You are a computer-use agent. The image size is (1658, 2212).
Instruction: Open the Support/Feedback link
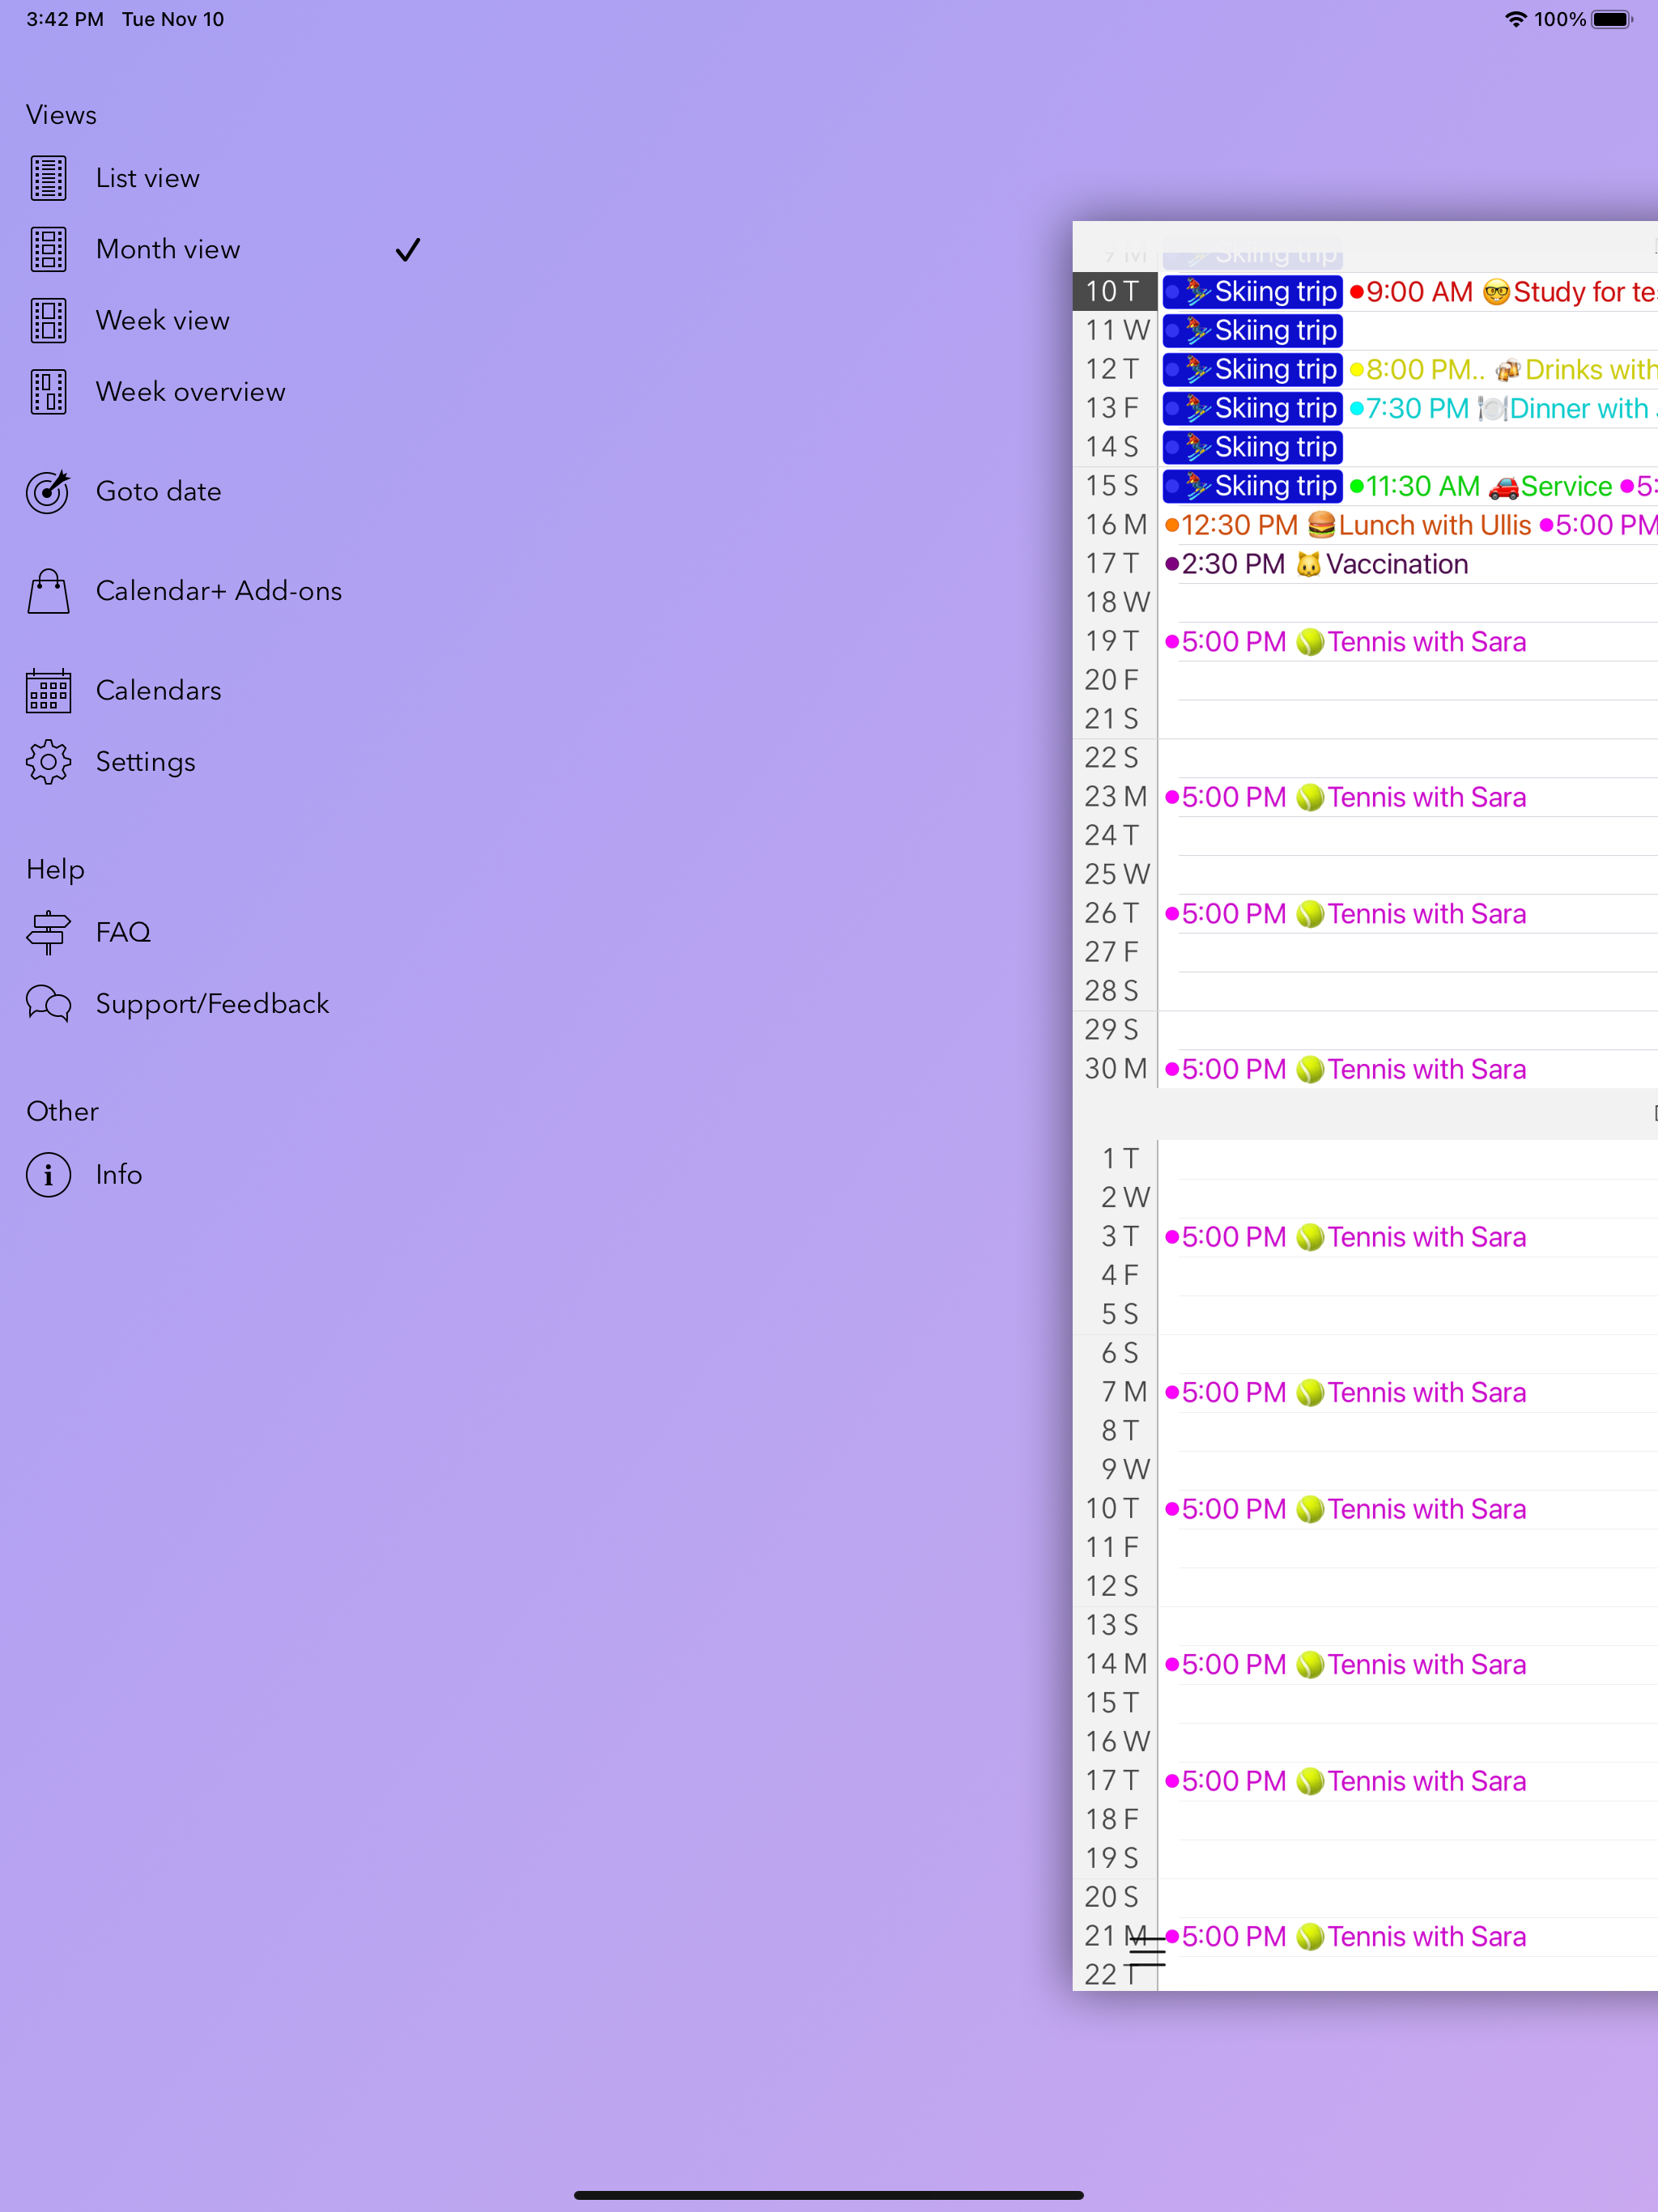tap(212, 1003)
